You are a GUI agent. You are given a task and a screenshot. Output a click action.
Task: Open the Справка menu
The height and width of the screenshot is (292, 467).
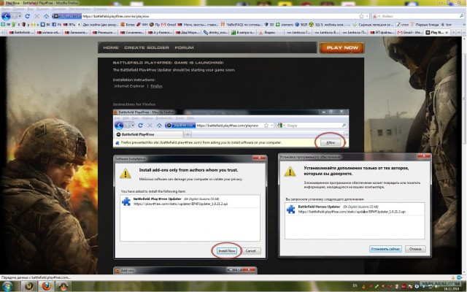[100, 9]
